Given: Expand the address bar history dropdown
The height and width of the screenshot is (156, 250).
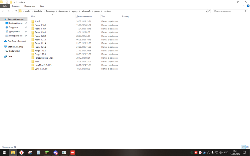Looking at the screenshot, I should [206, 11].
